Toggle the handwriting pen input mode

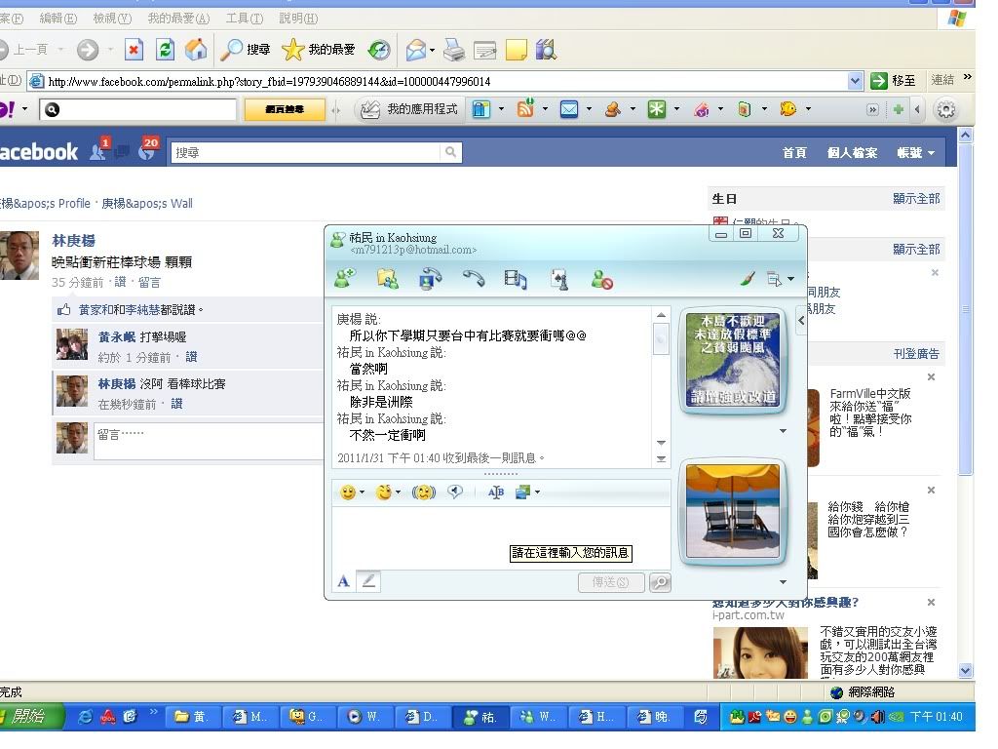368,581
